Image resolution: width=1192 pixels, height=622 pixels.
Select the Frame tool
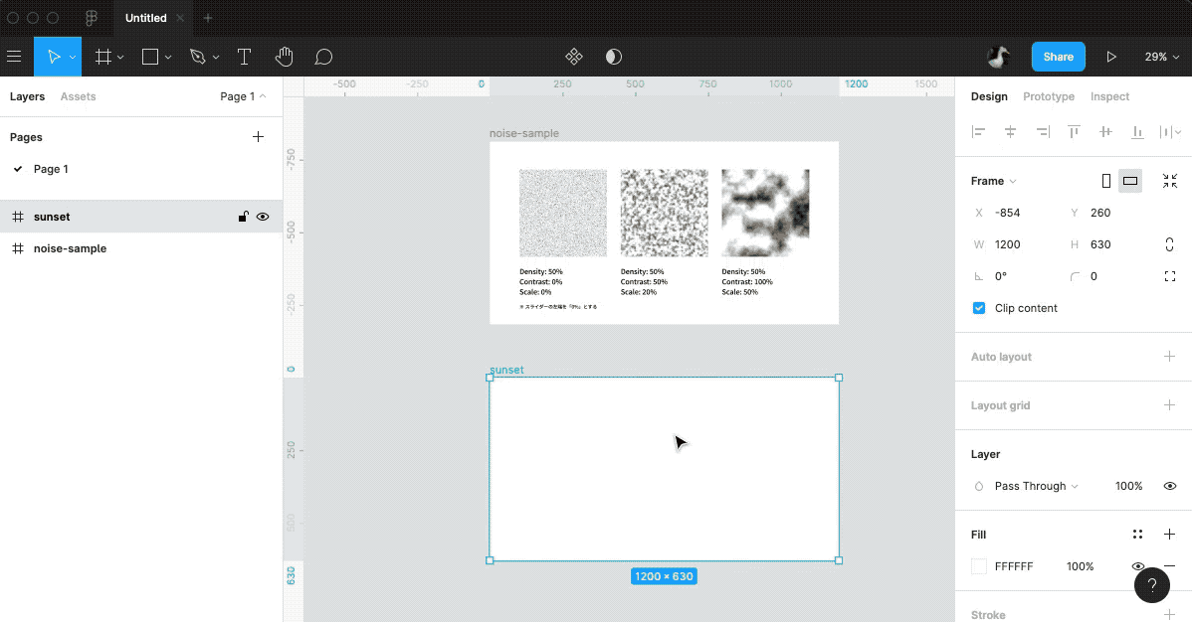(x=102, y=57)
